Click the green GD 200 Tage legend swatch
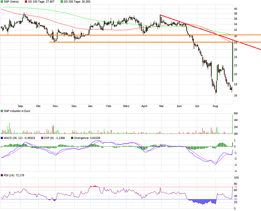 62,2
